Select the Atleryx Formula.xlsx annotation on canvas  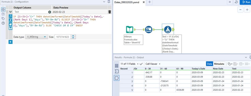click(134, 40)
